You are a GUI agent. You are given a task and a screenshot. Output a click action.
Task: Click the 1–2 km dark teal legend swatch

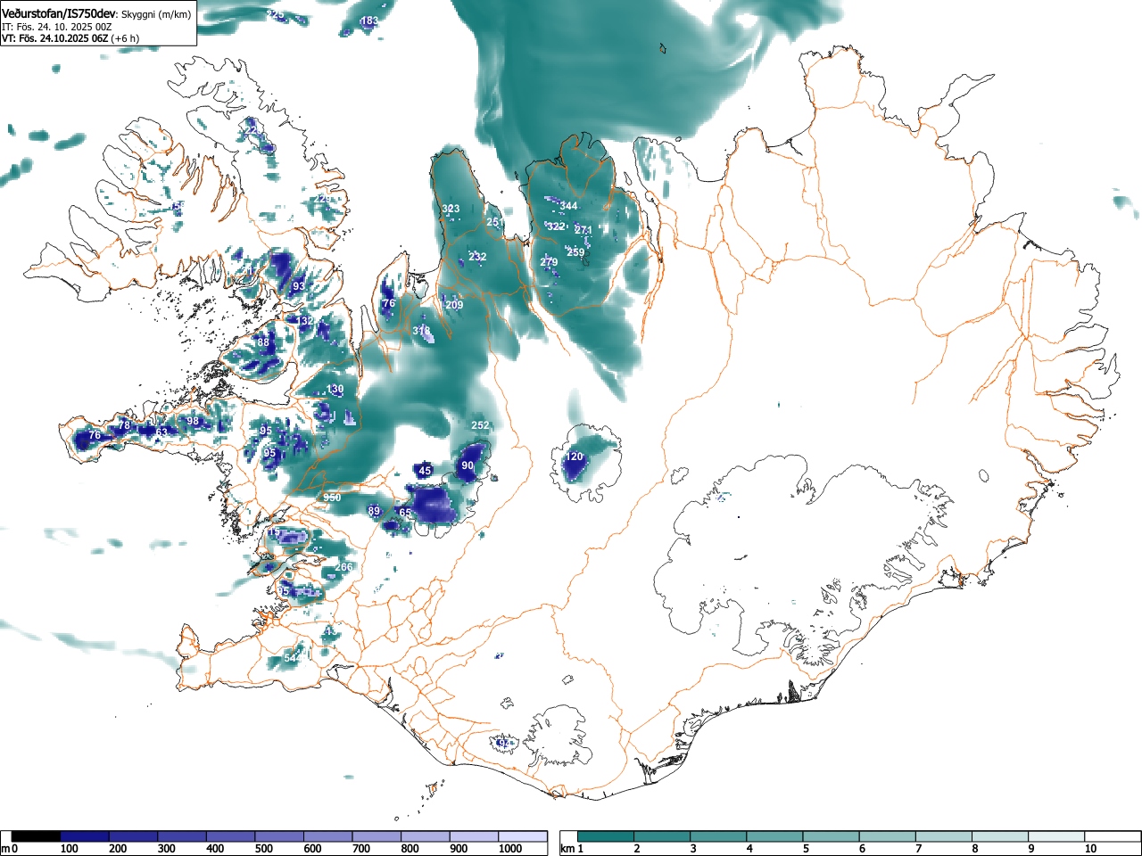[x=606, y=836]
